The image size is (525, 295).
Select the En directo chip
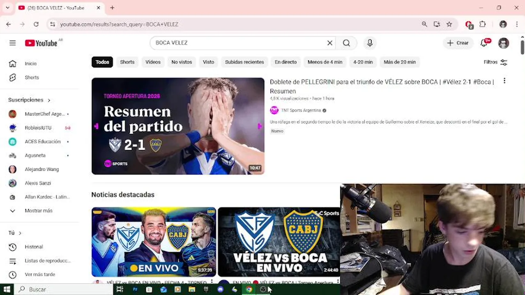click(x=286, y=62)
